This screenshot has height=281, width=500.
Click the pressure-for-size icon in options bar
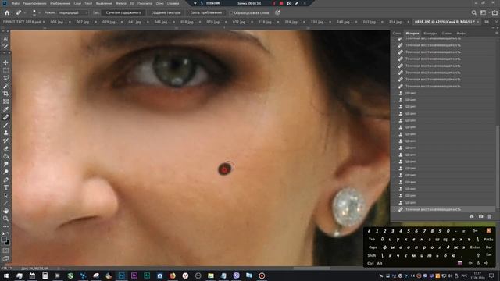pos(278,12)
